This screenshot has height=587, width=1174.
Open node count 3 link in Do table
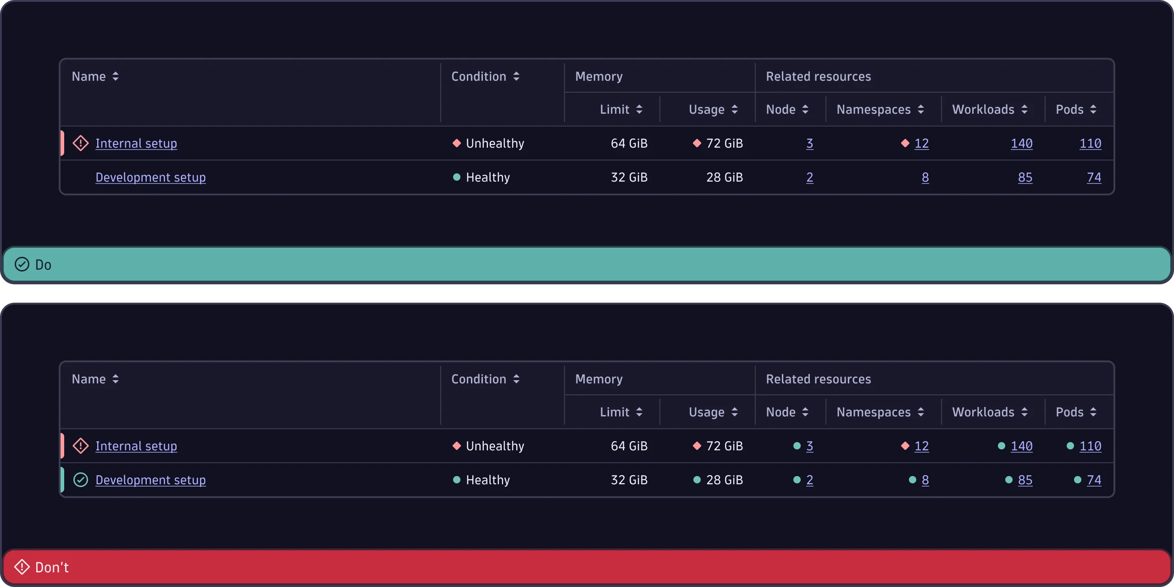(810, 144)
